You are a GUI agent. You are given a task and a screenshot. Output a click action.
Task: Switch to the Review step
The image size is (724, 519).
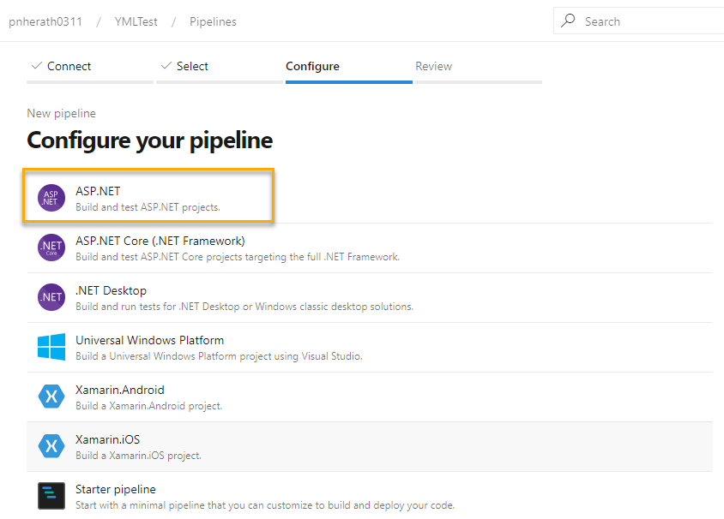pyautogui.click(x=433, y=66)
